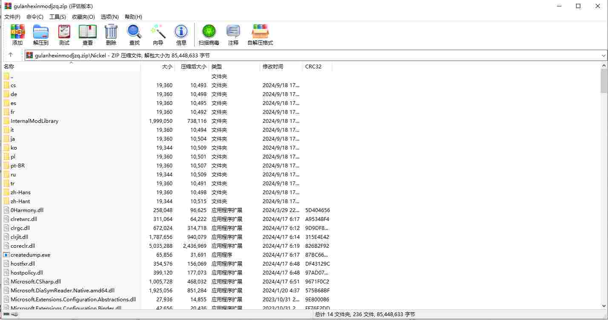The image size is (608, 320).
Task: Sort by Packed size (压缩后大小) header
Action: 192,66
